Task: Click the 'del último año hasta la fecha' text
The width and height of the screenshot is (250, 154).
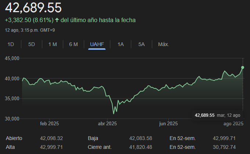Action: tap(98, 20)
